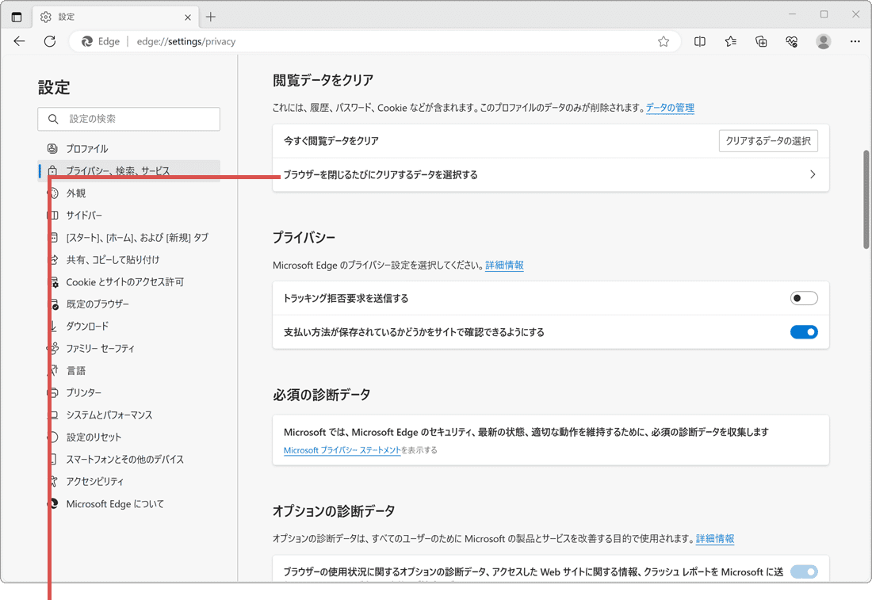
Task: Switch to the 設定 browser tab
Action: 103,16
